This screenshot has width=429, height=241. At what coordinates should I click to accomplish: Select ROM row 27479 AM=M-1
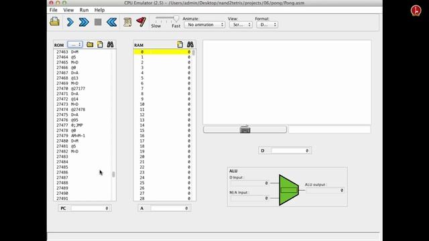point(82,135)
